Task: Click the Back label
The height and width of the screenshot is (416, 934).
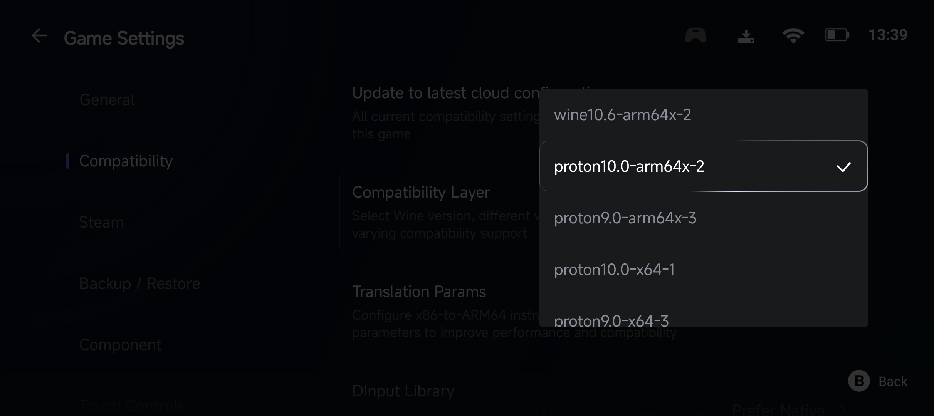Action: tap(892, 381)
